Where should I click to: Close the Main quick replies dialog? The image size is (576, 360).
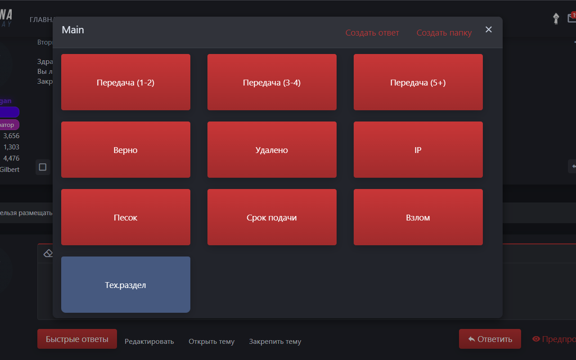click(x=489, y=29)
